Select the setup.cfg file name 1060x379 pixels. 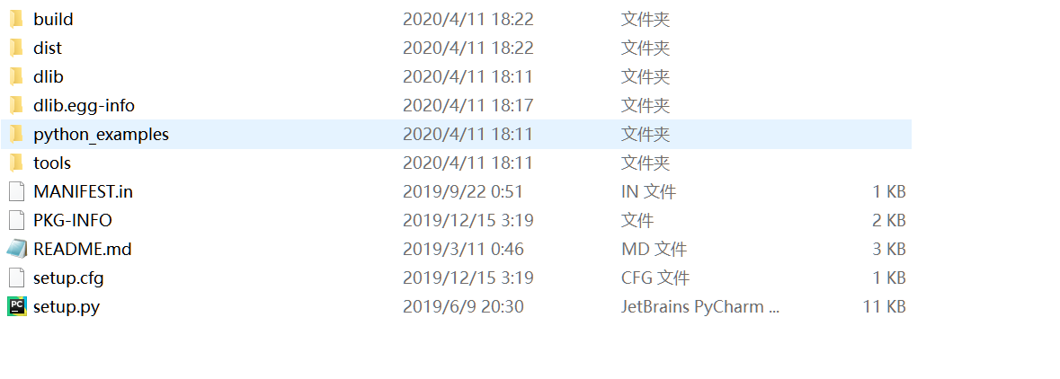point(68,278)
